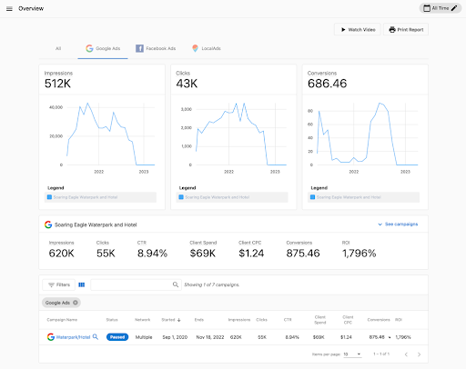Click the Print Report button
The image size is (466, 369).
(406, 29)
